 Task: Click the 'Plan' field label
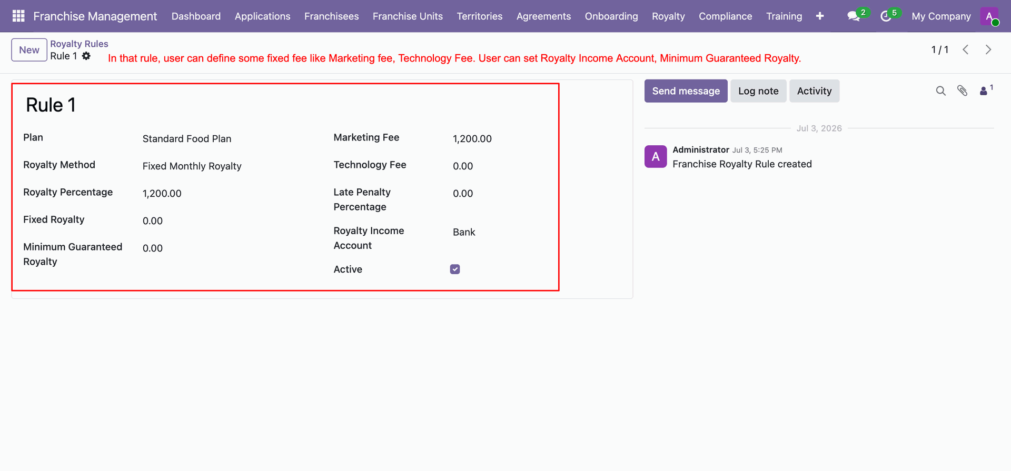(x=33, y=137)
